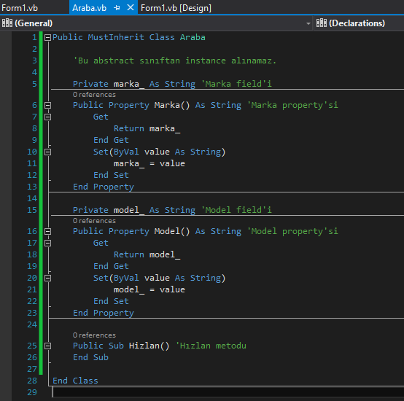Click the class name Araba on line 1

[193, 37]
